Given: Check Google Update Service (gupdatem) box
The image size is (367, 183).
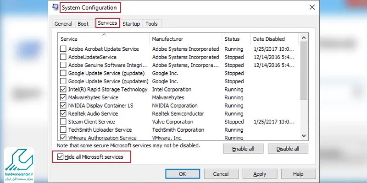Looking at the screenshot, I should coord(63,81).
